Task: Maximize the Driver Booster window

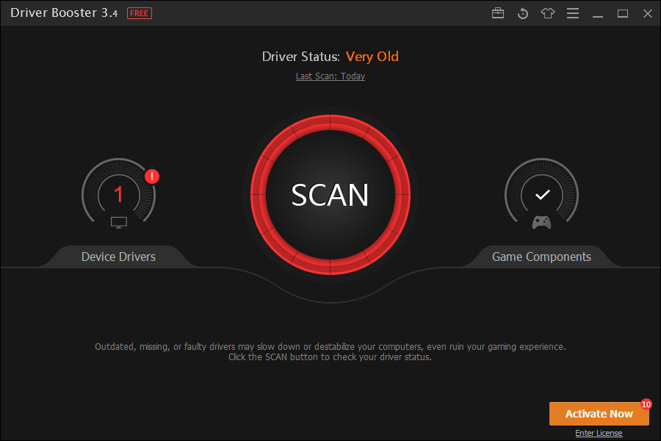Action: pyautogui.click(x=623, y=13)
